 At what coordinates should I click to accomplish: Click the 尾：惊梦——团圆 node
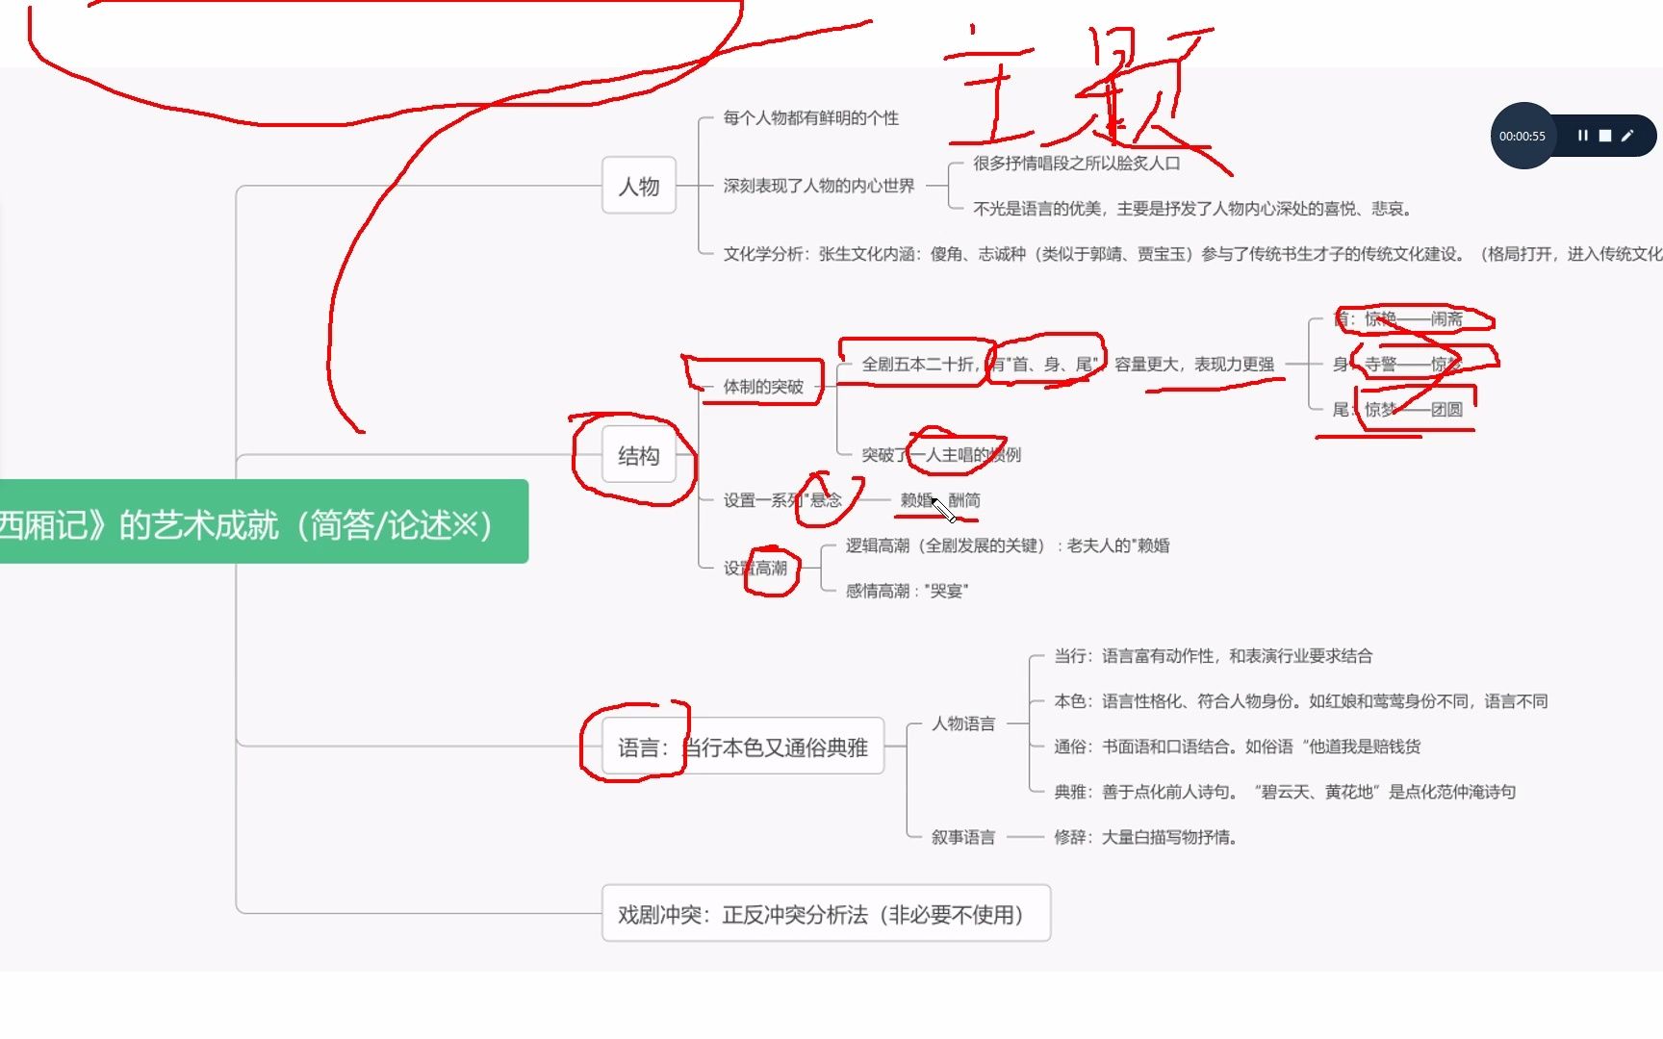(x=1397, y=410)
